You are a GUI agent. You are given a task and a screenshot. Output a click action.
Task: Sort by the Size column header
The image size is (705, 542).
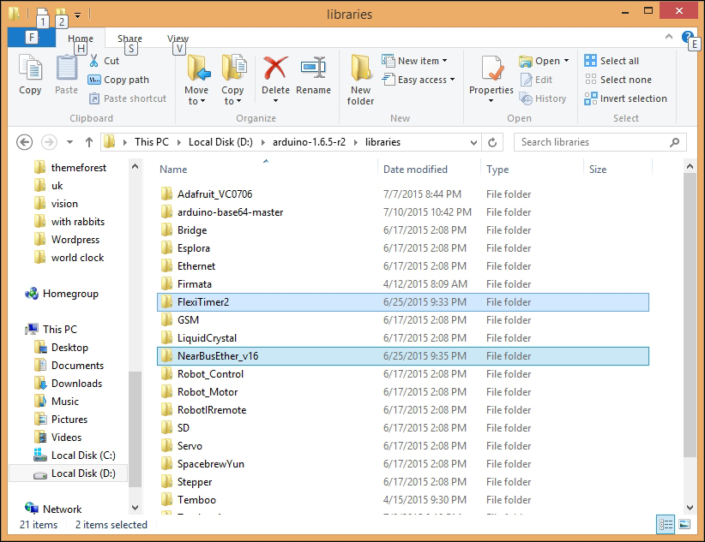(x=598, y=170)
